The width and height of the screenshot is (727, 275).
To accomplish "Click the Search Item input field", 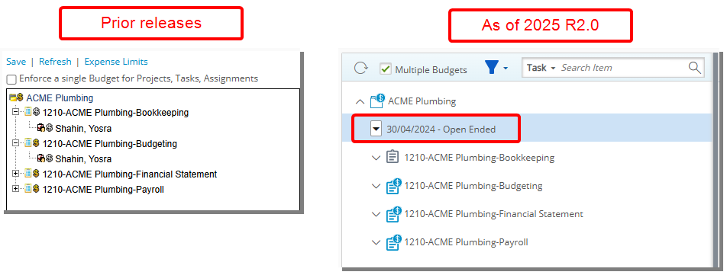I will click(622, 68).
